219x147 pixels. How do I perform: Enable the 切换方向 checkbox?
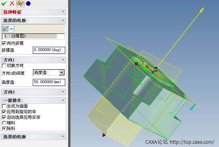point(4,66)
